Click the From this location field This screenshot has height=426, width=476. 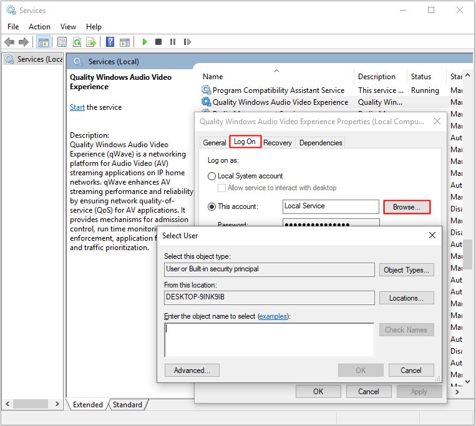[x=270, y=298]
